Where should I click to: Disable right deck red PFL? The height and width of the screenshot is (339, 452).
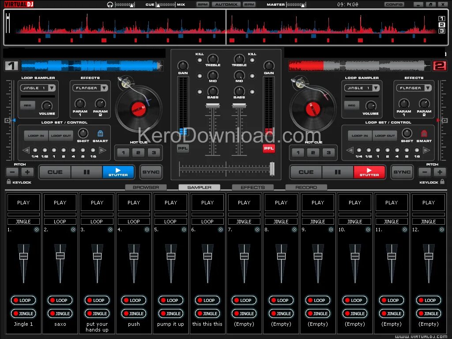pyautogui.click(x=269, y=148)
